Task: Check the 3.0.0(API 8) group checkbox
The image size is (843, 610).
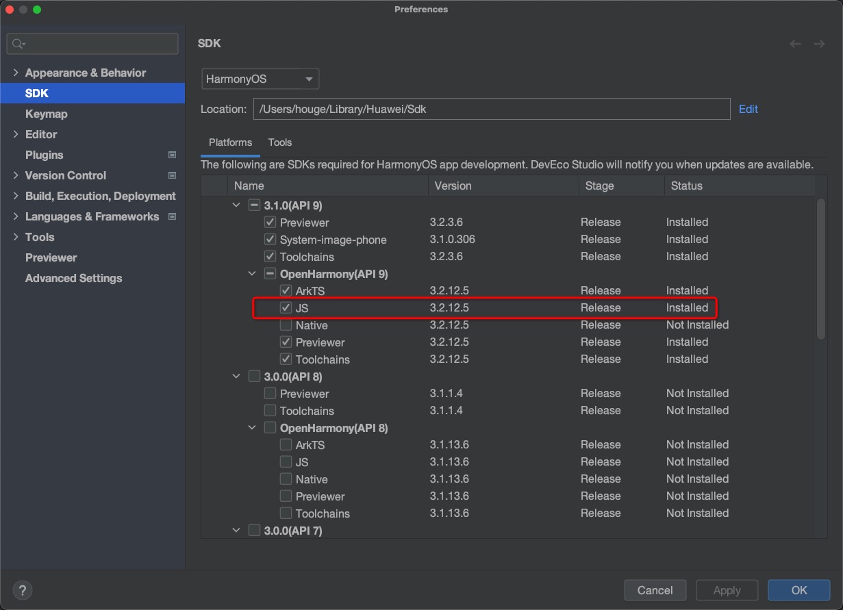Action: 254,377
